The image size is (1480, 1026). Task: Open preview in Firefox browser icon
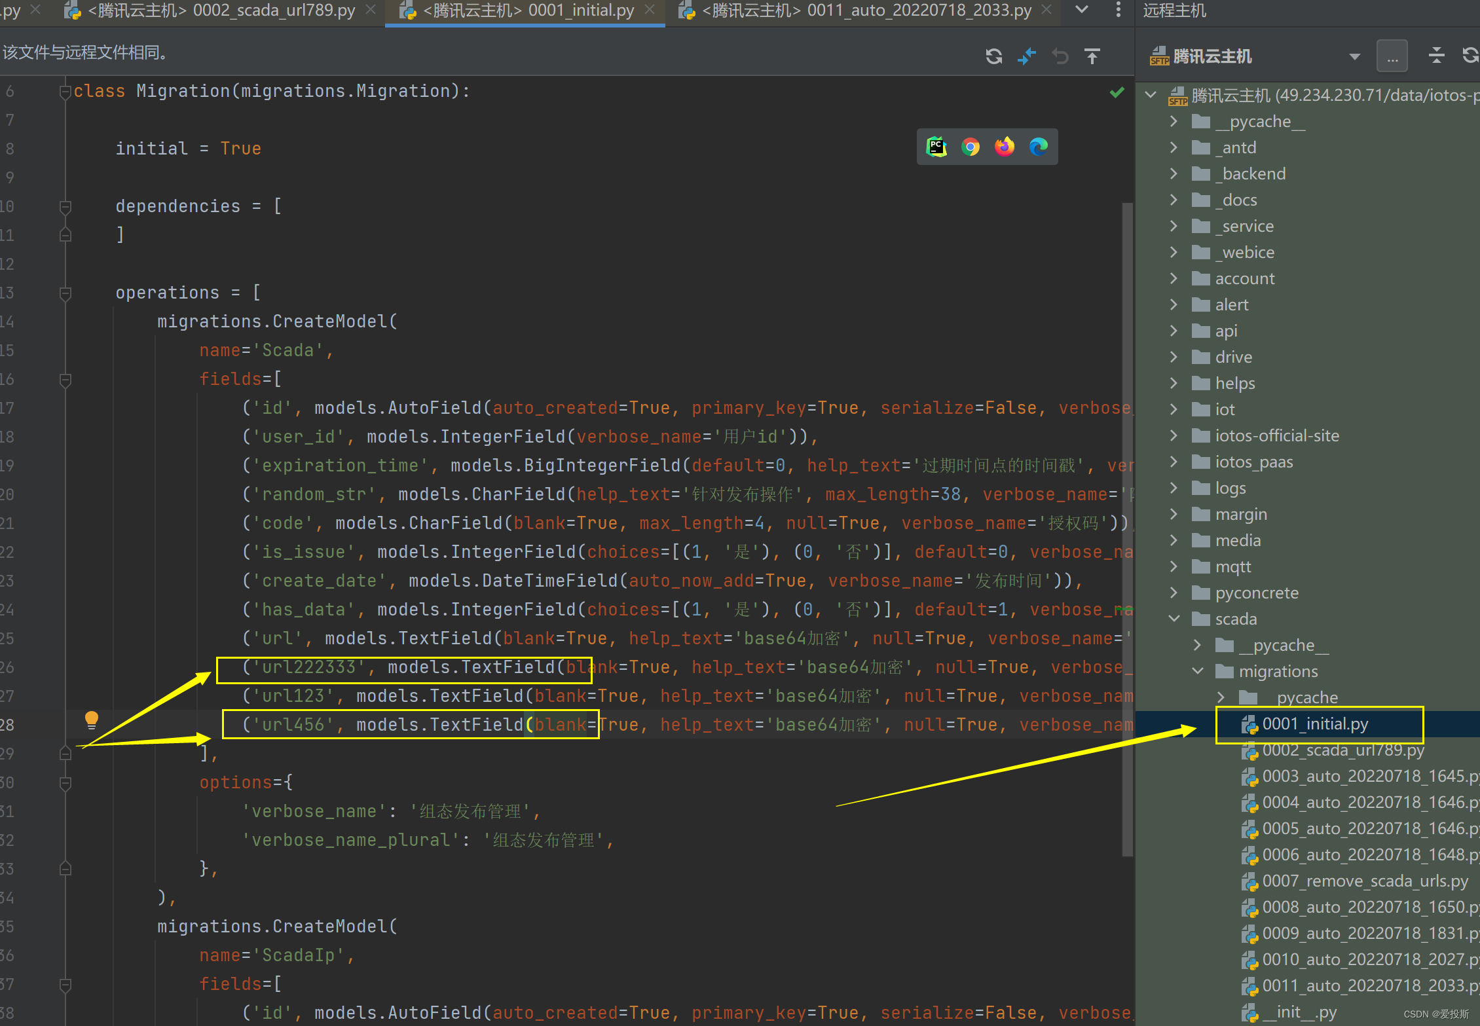pyautogui.click(x=1005, y=147)
